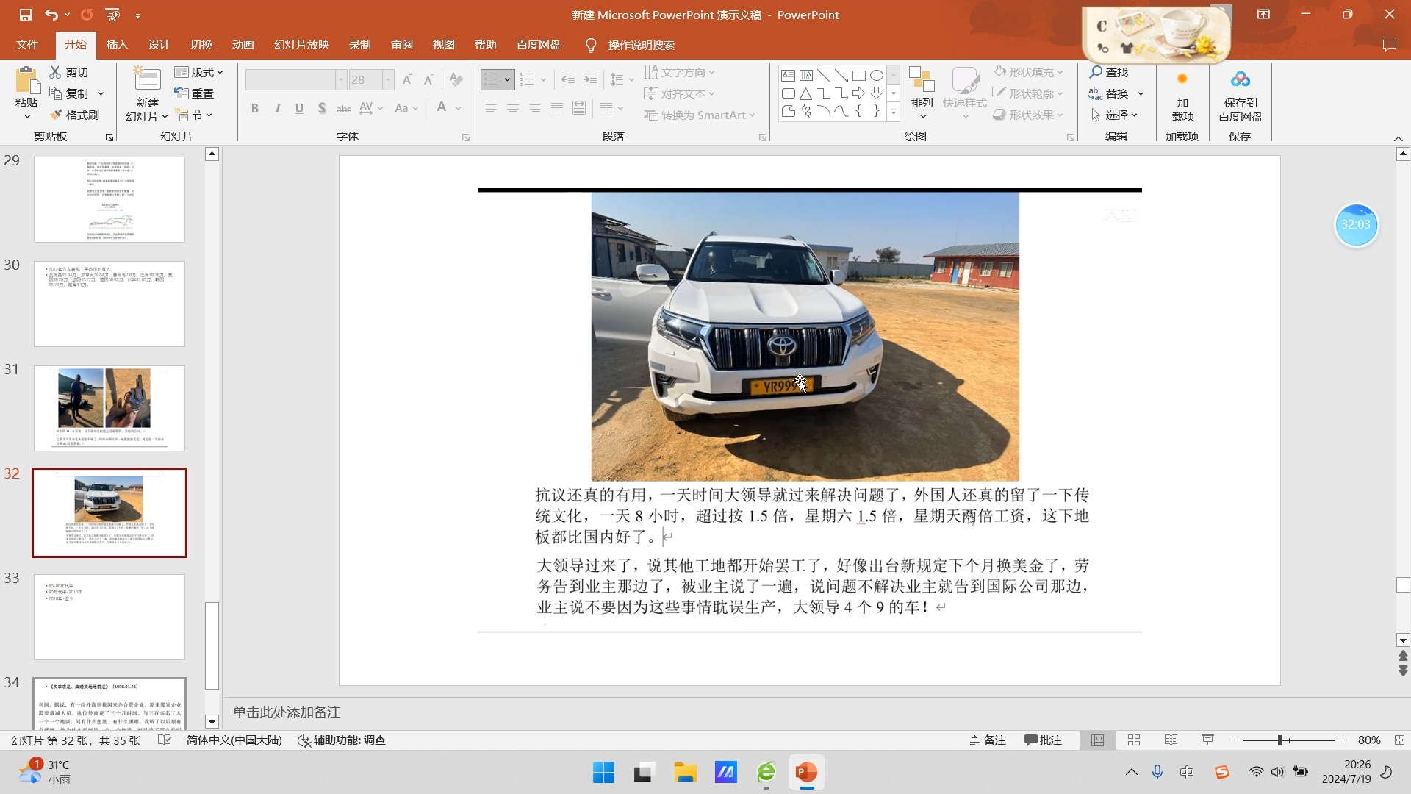
Task: Start slideshow from beginning icon
Action: tap(112, 15)
